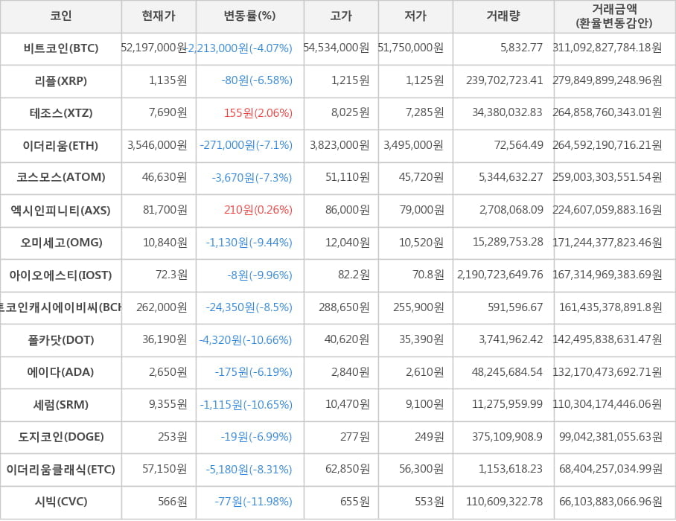Click BCH high price 288,650원
The image size is (676, 521).
click(x=345, y=307)
